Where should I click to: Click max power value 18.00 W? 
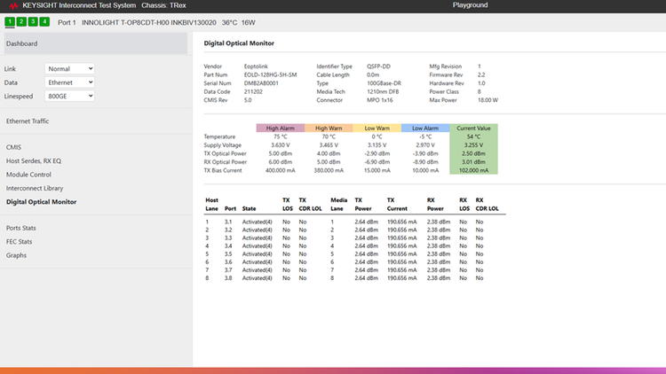pos(488,100)
